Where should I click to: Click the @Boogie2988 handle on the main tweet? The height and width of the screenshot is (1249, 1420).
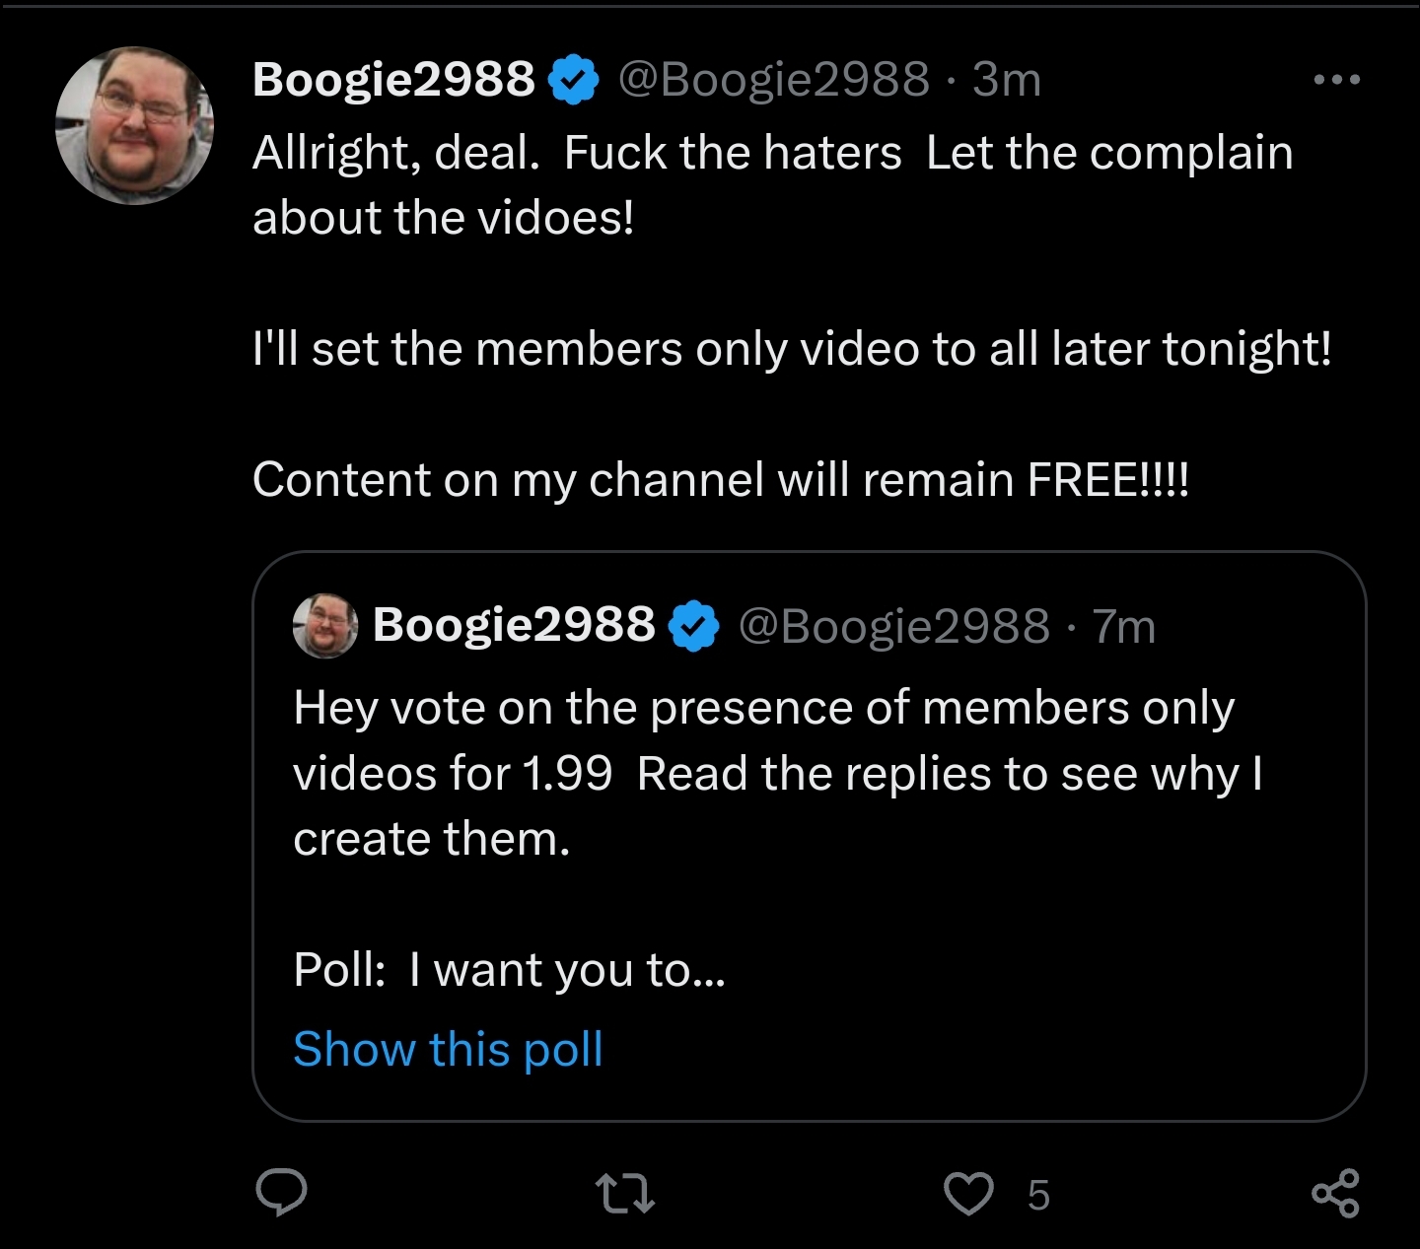pyautogui.click(x=773, y=80)
